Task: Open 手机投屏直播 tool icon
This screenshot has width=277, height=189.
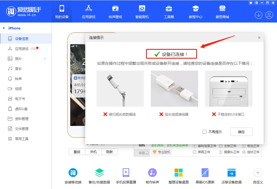Action: coord(126,173)
